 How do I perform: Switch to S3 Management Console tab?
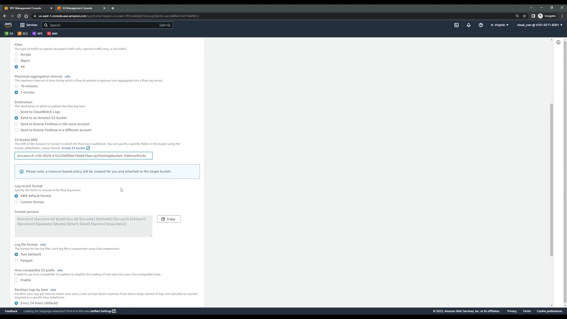click(x=77, y=8)
